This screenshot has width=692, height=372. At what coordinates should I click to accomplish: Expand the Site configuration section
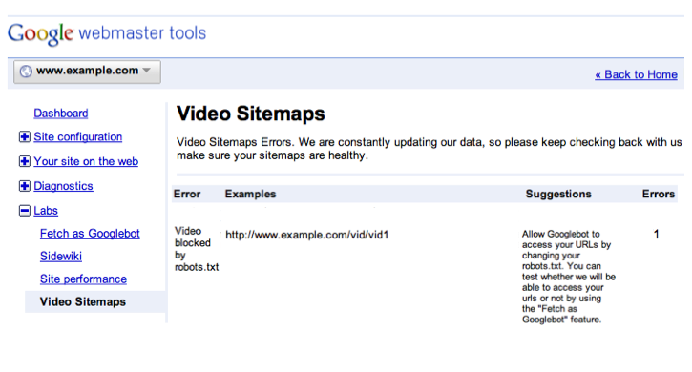click(25, 136)
